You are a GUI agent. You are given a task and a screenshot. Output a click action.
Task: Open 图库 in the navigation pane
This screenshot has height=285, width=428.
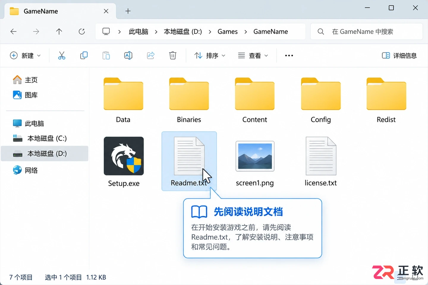(25, 95)
